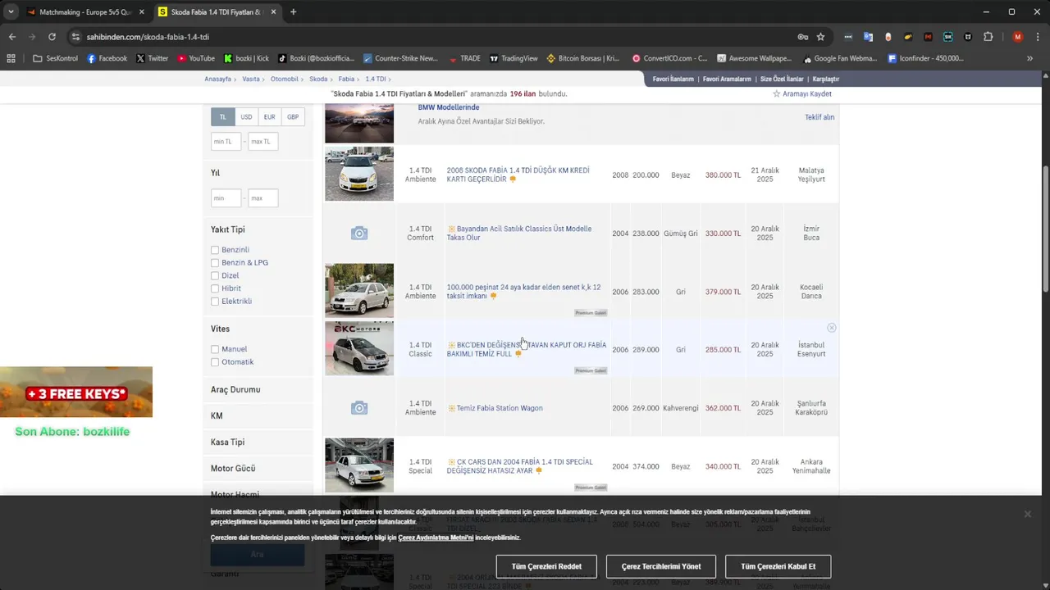The width and height of the screenshot is (1050, 590).
Task: Dismiss the BKC listing row's X icon
Action: pyautogui.click(x=831, y=328)
